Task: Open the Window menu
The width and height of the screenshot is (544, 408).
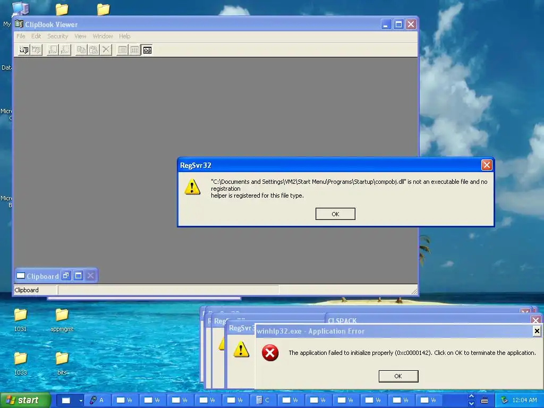Action: (103, 36)
